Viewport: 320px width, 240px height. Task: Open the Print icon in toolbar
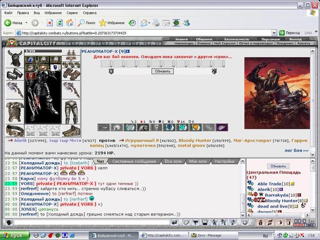click(156, 22)
